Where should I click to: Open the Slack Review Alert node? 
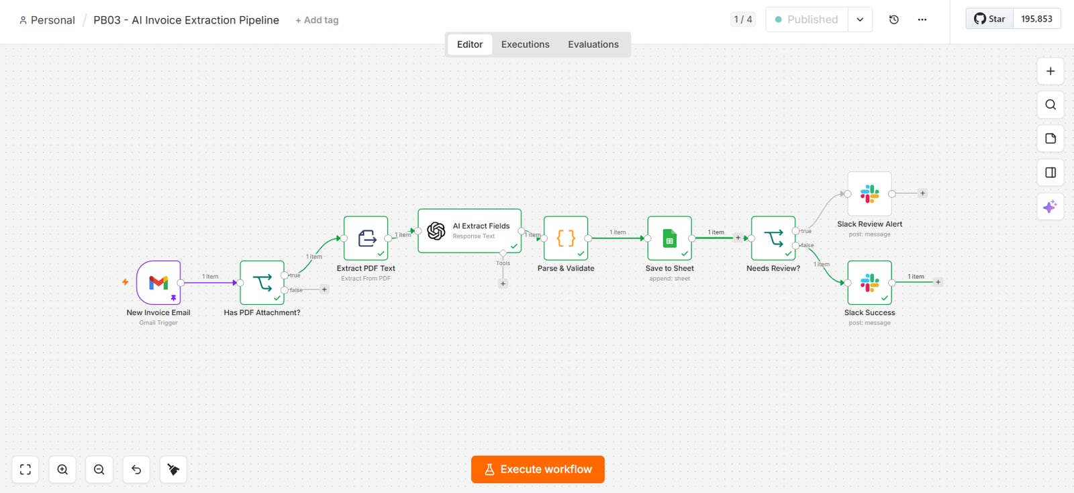[x=869, y=193]
